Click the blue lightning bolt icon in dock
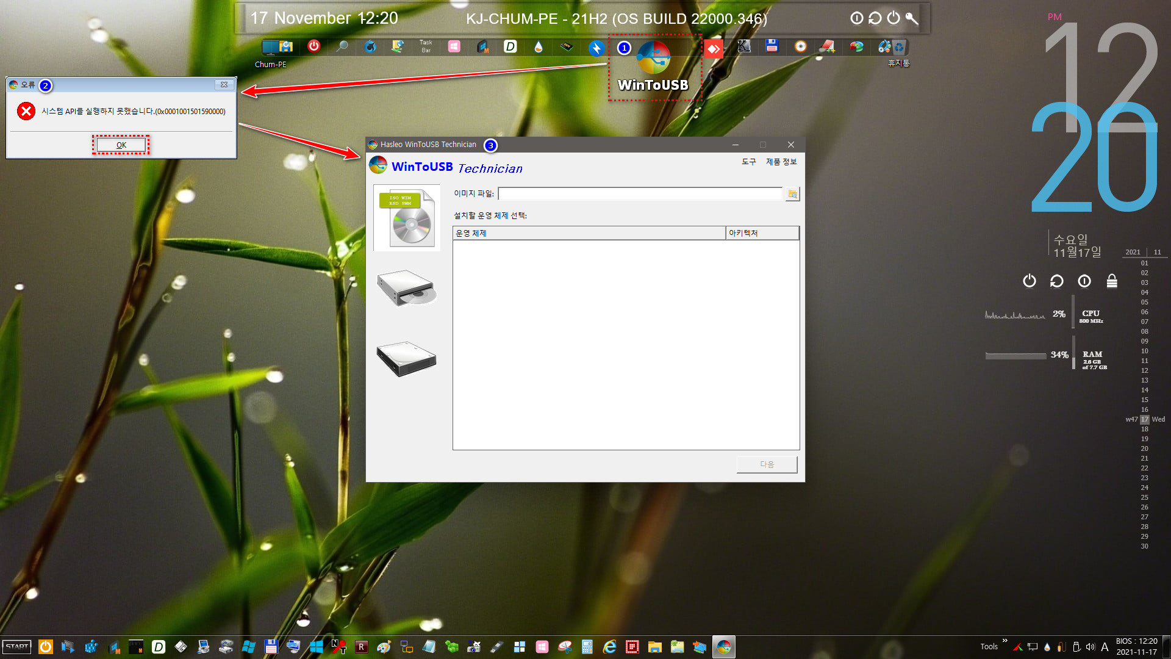The height and width of the screenshot is (659, 1171). click(x=596, y=48)
